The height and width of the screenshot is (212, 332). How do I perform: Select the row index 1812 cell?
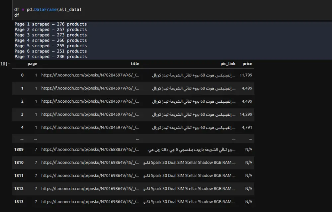coord(19,189)
